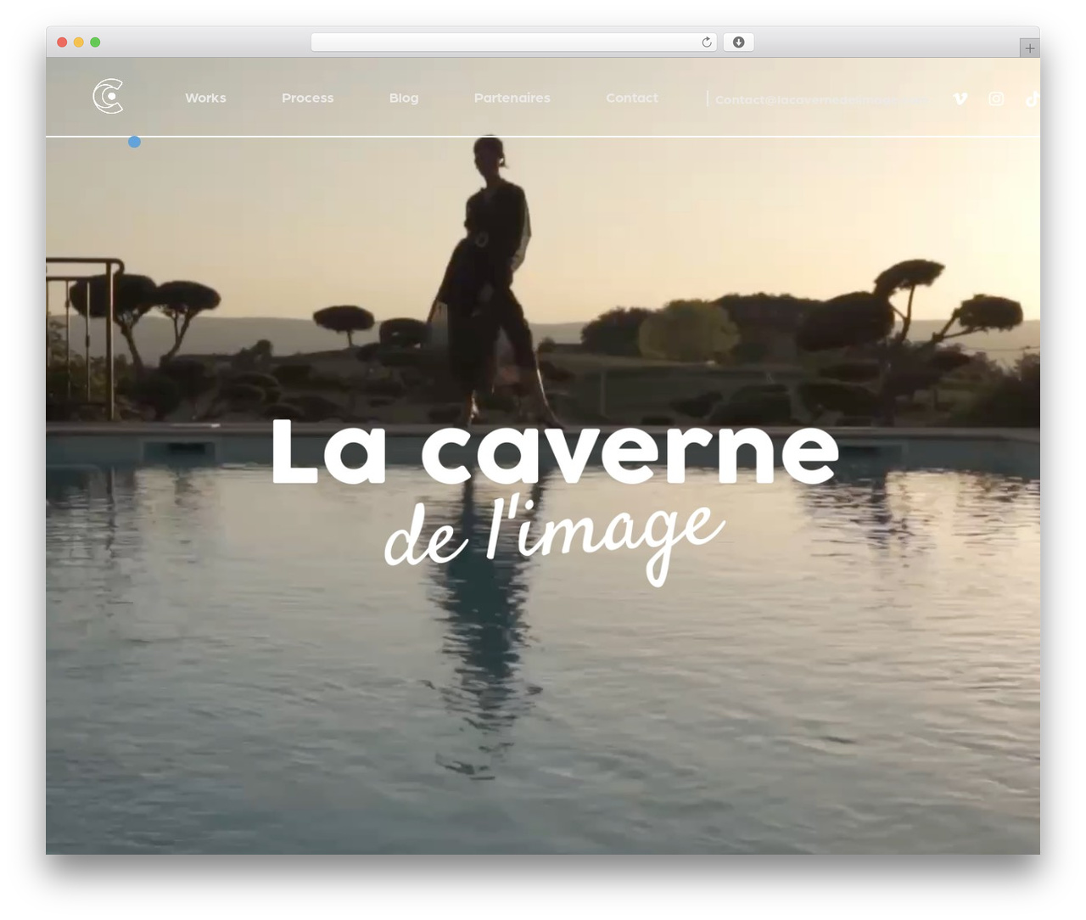Click the La Caverne logo icon
The width and height of the screenshot is (1086, 920).
pos(108,96)
